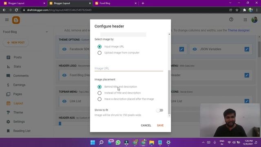This screenshot has width=261, height=147.
Task: Open taskbar Search
Action: tap(101, 143)
